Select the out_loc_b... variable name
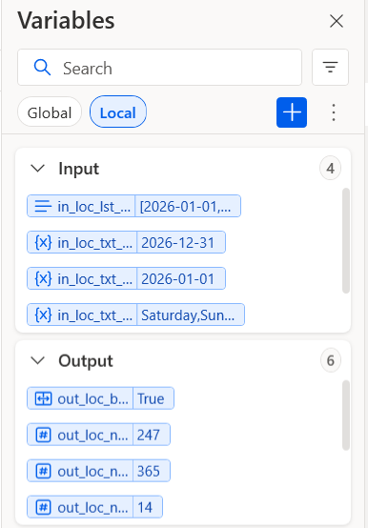 (92, 398)
